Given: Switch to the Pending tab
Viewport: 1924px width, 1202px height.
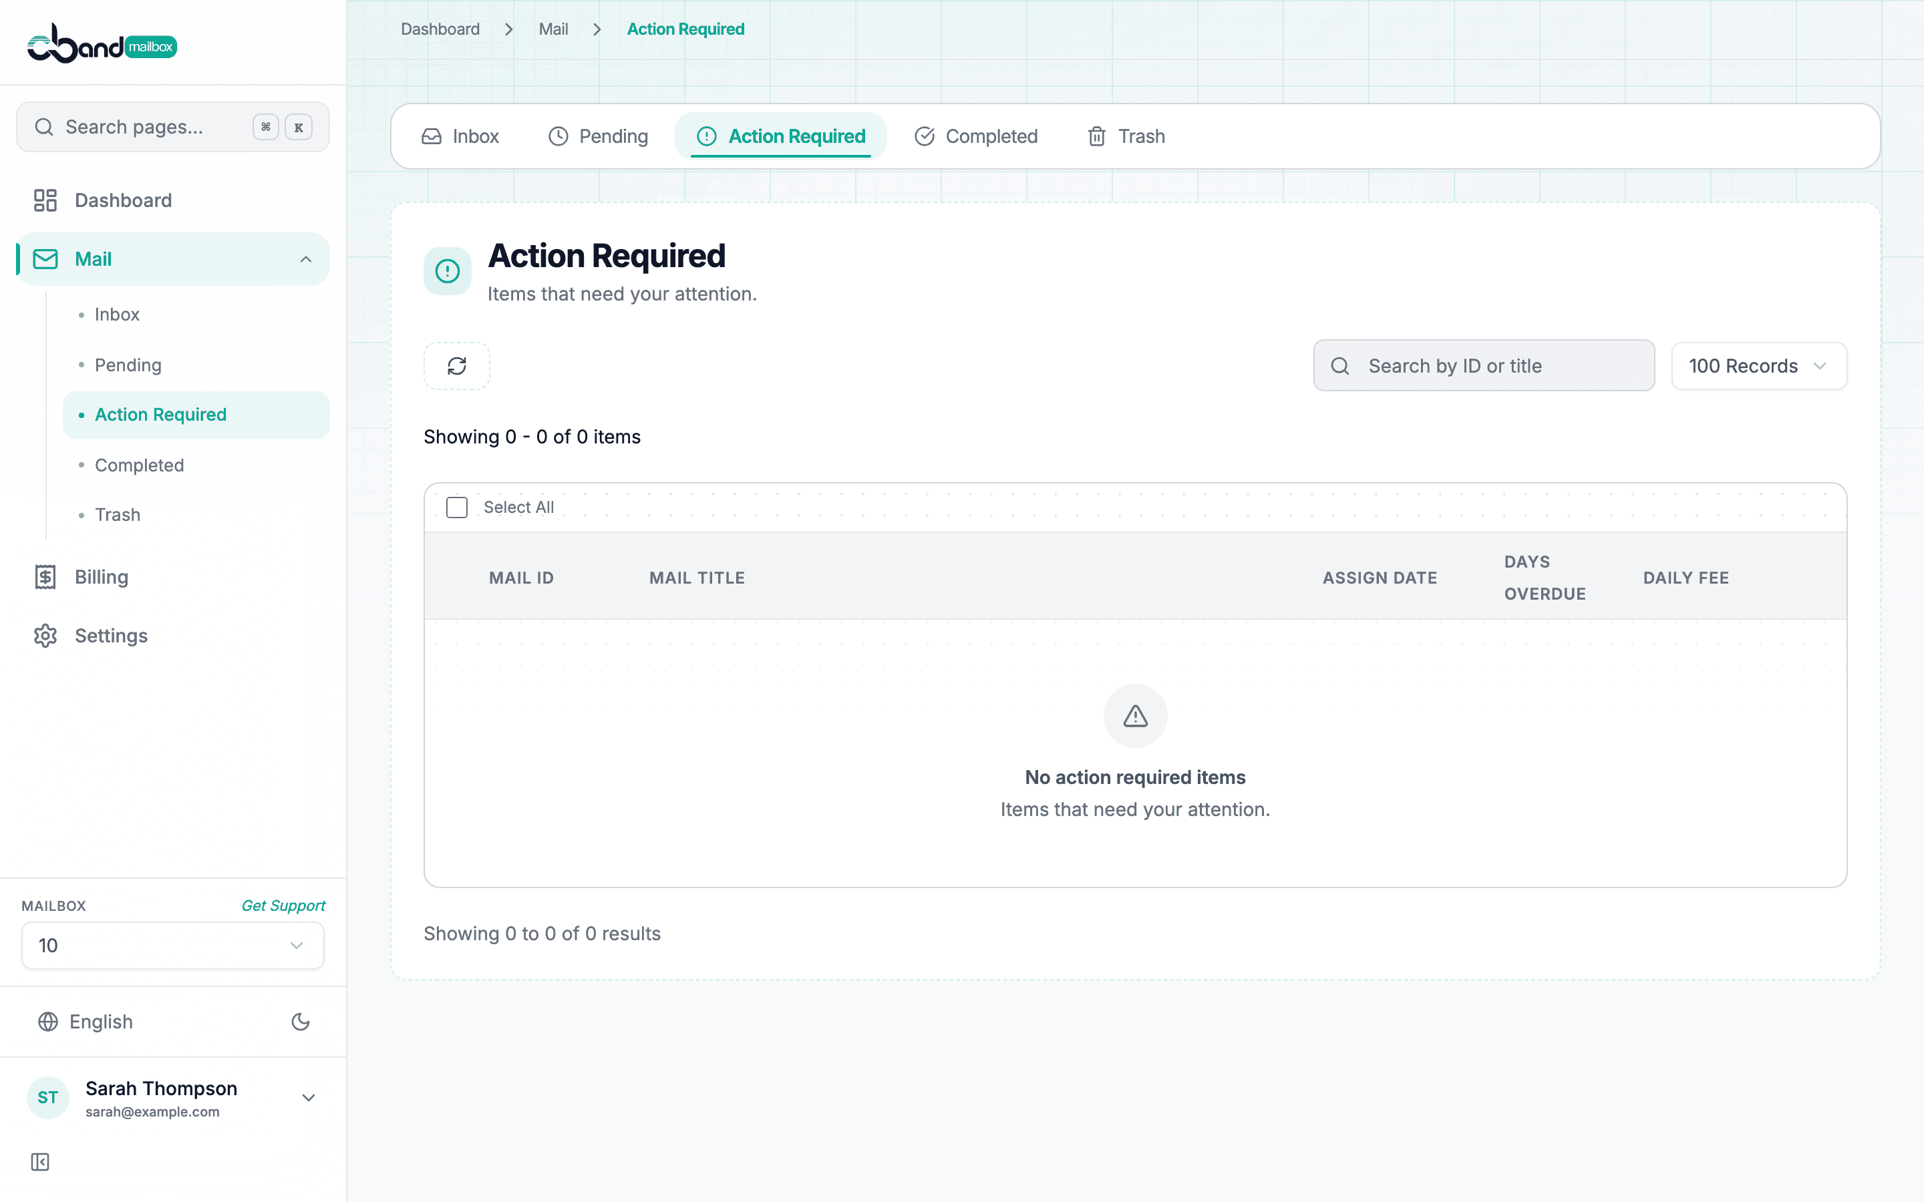Looking at the screenshot, I should click(x=599, y=137).
